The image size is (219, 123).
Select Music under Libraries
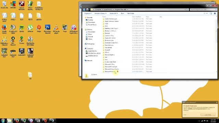point(90,34)
